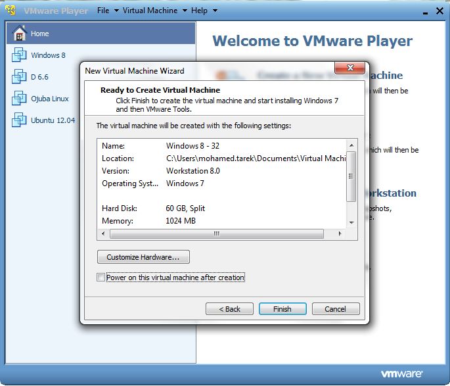Close the New Virtual Machine Wizard dialog
450x386 pixels.
[350, 68]
